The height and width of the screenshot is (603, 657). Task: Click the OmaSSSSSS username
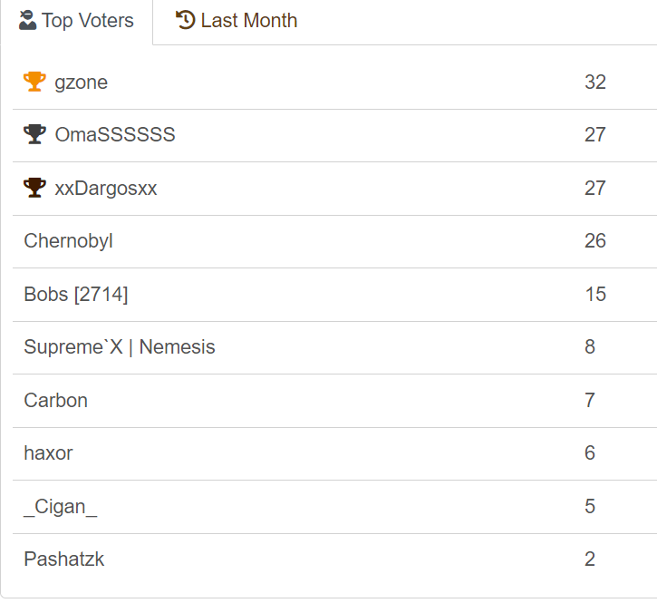(115, 135)
